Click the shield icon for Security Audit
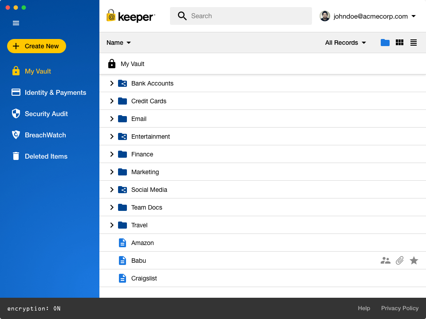The height and width of the screenshot is (319, 426). [16, 113]
